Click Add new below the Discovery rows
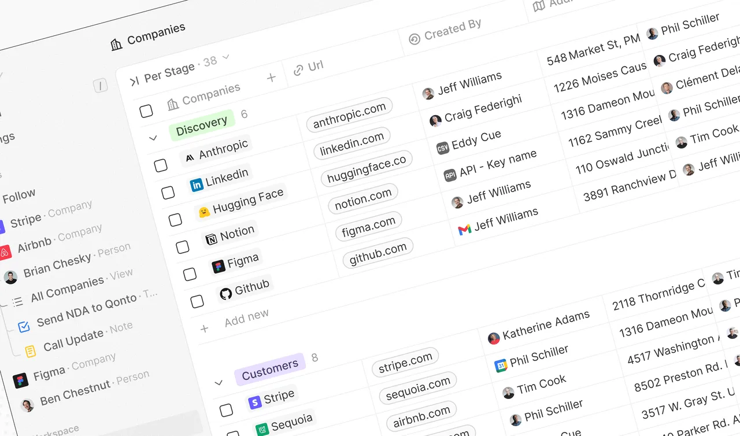 pos(247,317)
